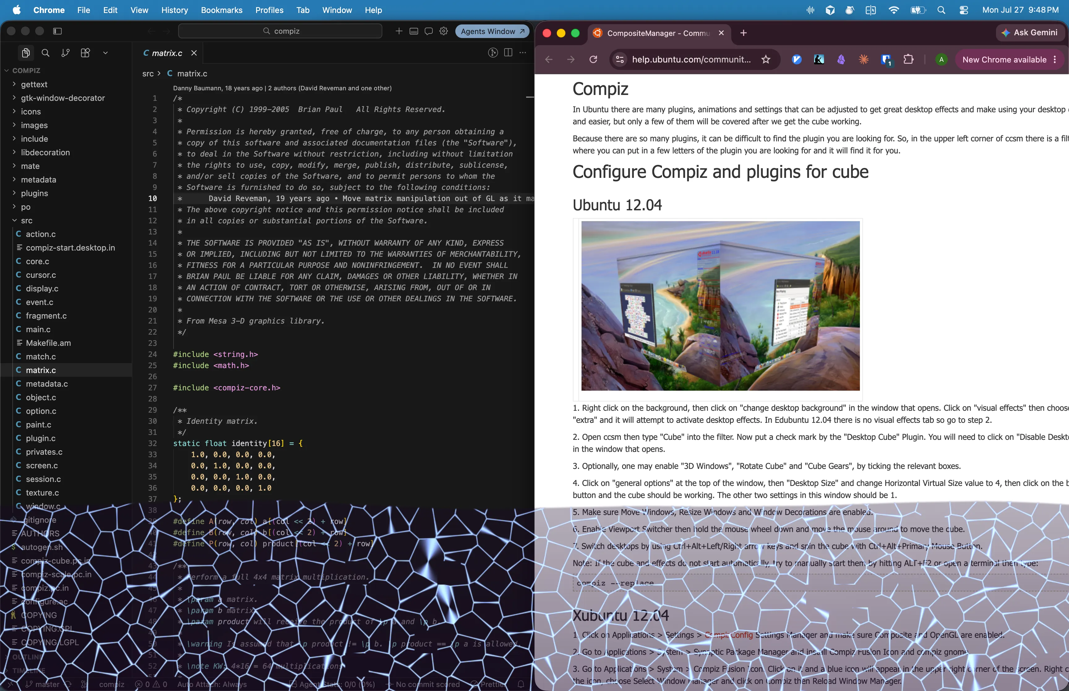The width and height of the screenshot is (1069, 691).
Task: Select the CompositeManager Chrome tab
Action: [x=659, y=33]
